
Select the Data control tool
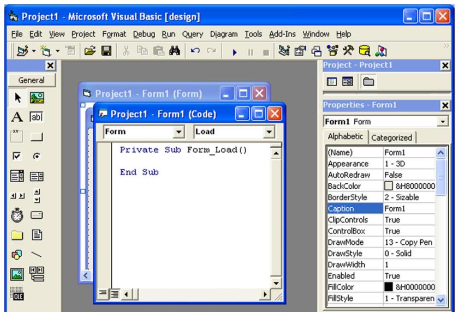tap(37, 274)
